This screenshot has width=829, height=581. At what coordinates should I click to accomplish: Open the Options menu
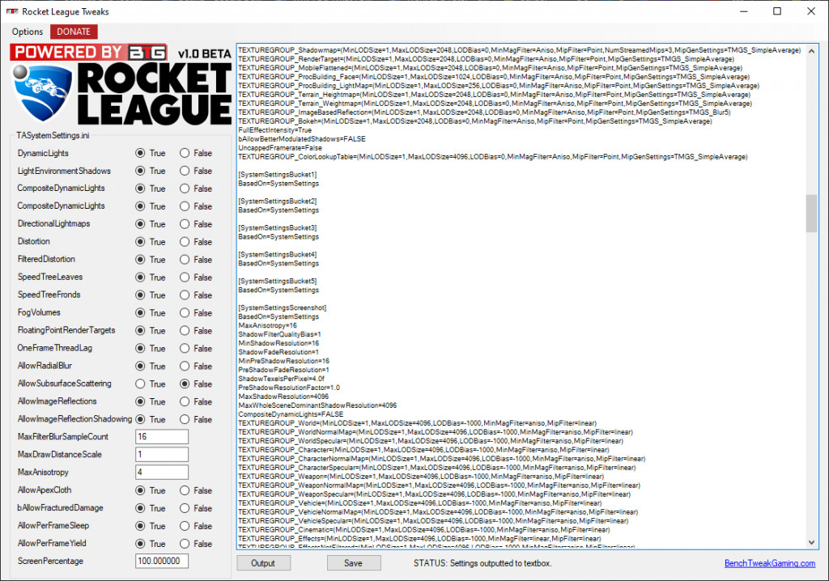point(28,32)
